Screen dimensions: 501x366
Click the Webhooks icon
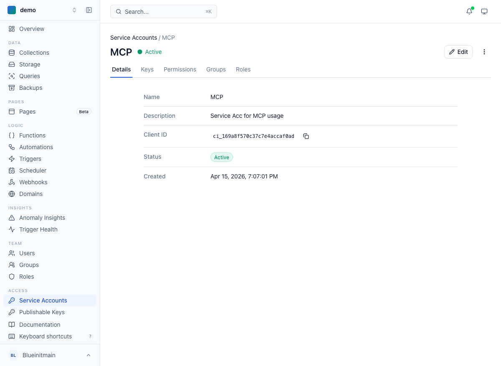tap(12, 182)
